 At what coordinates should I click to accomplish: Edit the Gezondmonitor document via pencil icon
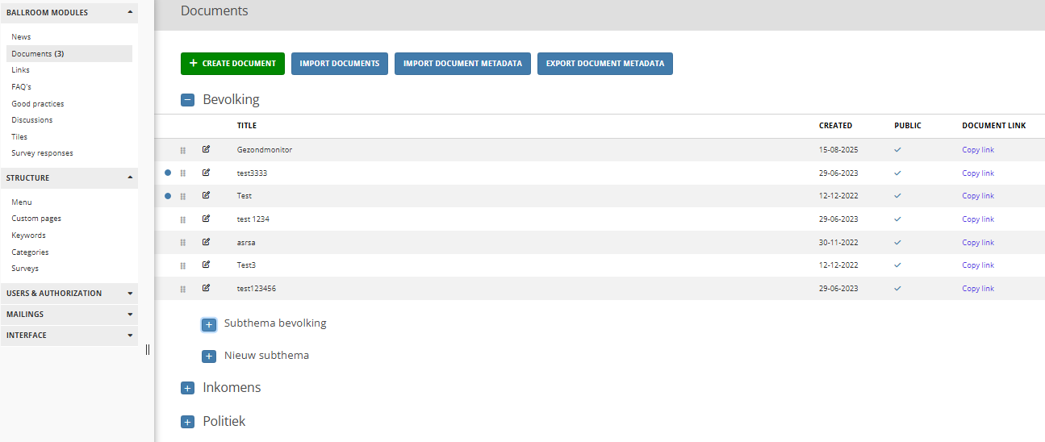pos(206,149)
